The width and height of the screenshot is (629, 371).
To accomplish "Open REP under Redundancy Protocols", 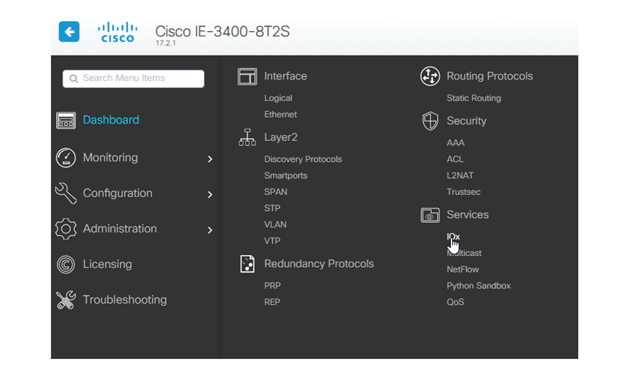I will pos(272,302).
